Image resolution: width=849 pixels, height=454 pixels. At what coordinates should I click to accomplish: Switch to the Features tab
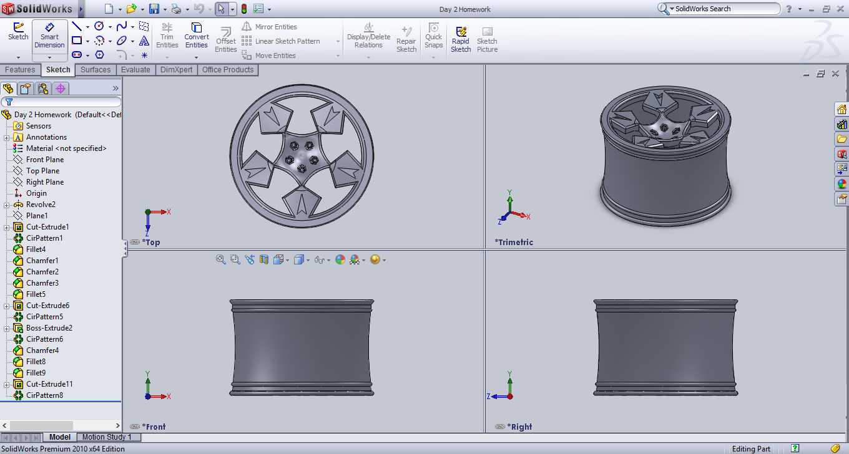coord(20,70)
